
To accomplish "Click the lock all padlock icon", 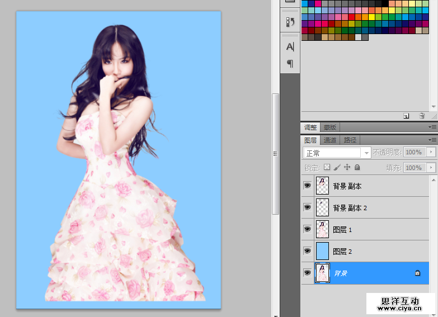I will pos(357,167).
